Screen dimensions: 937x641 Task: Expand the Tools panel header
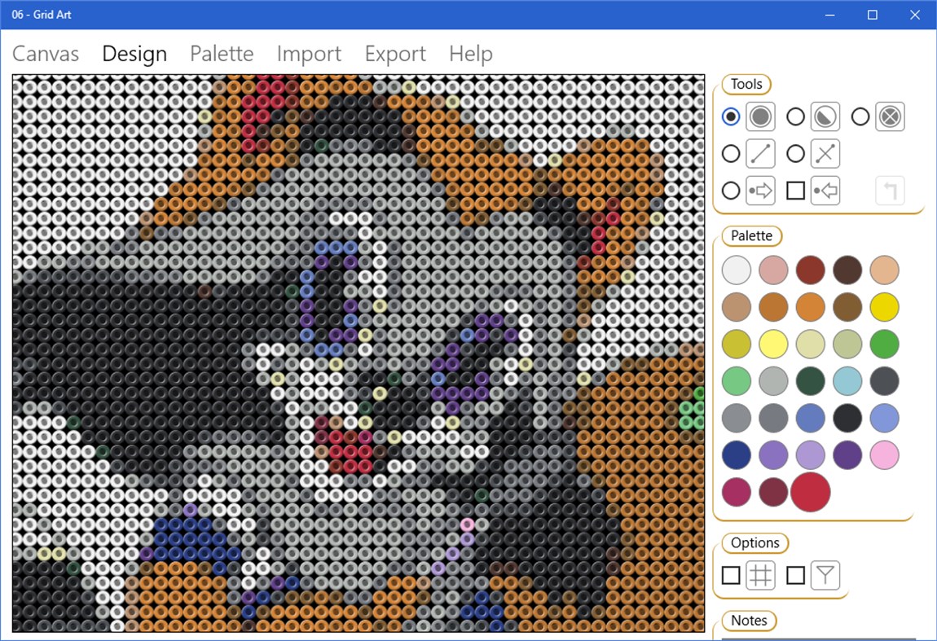745,84
